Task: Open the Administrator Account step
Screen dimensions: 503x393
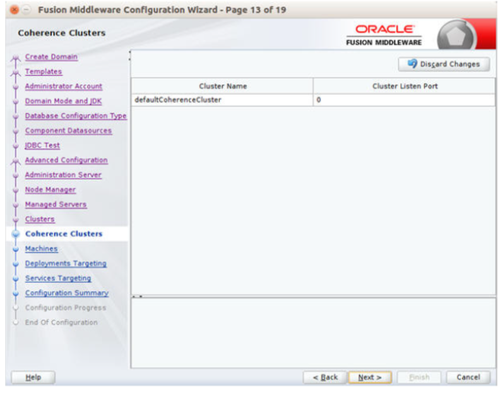Action: click(x=64, y=87)
